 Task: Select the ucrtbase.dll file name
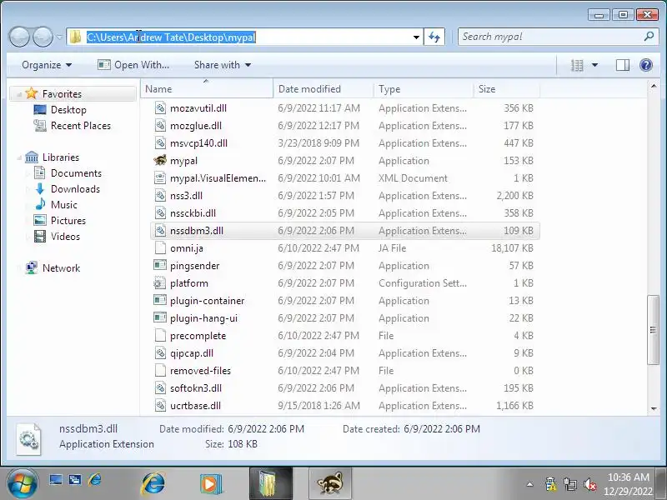[x=195, y=406]
